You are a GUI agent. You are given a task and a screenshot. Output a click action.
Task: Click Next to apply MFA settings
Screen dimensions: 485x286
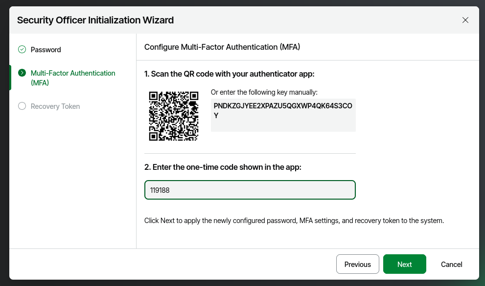click(405, 264)
